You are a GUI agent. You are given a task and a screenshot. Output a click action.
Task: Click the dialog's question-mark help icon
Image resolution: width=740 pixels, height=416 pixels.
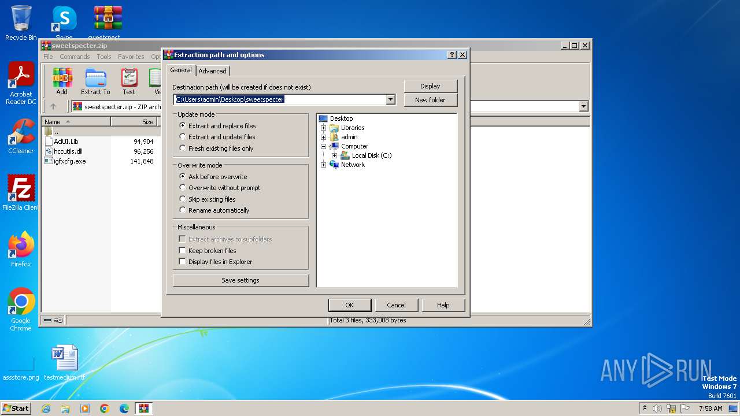coord(452,55)
